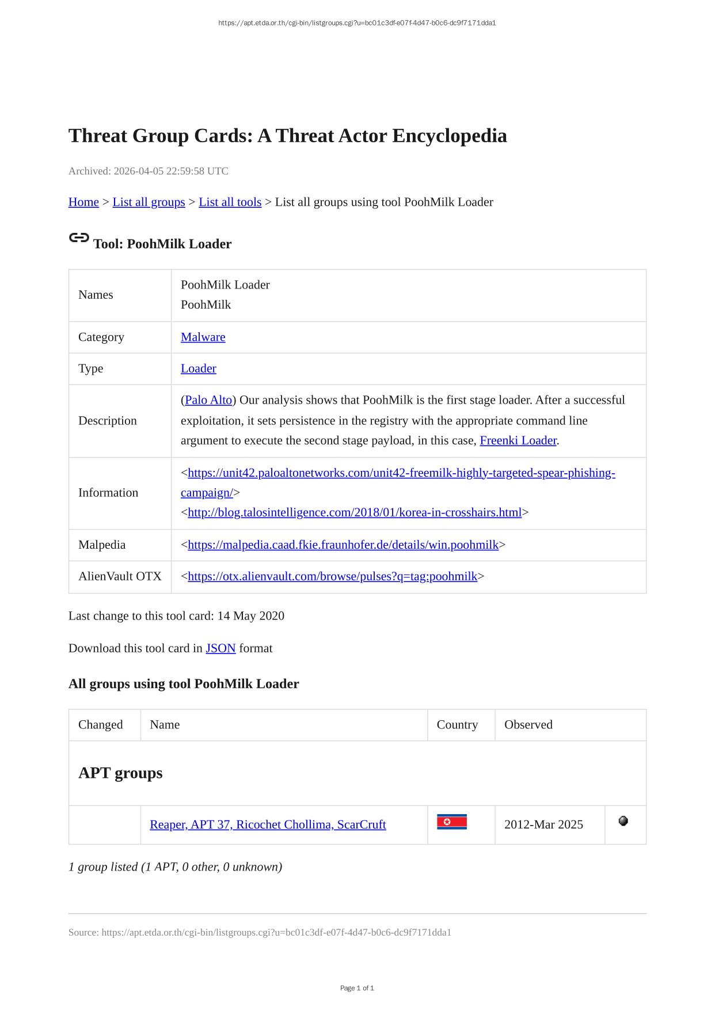Open the Unit42 FreeMilk spear-phishing article link
The width and height of the screenshot is (715, 1011).
click(x=401, y=473)
